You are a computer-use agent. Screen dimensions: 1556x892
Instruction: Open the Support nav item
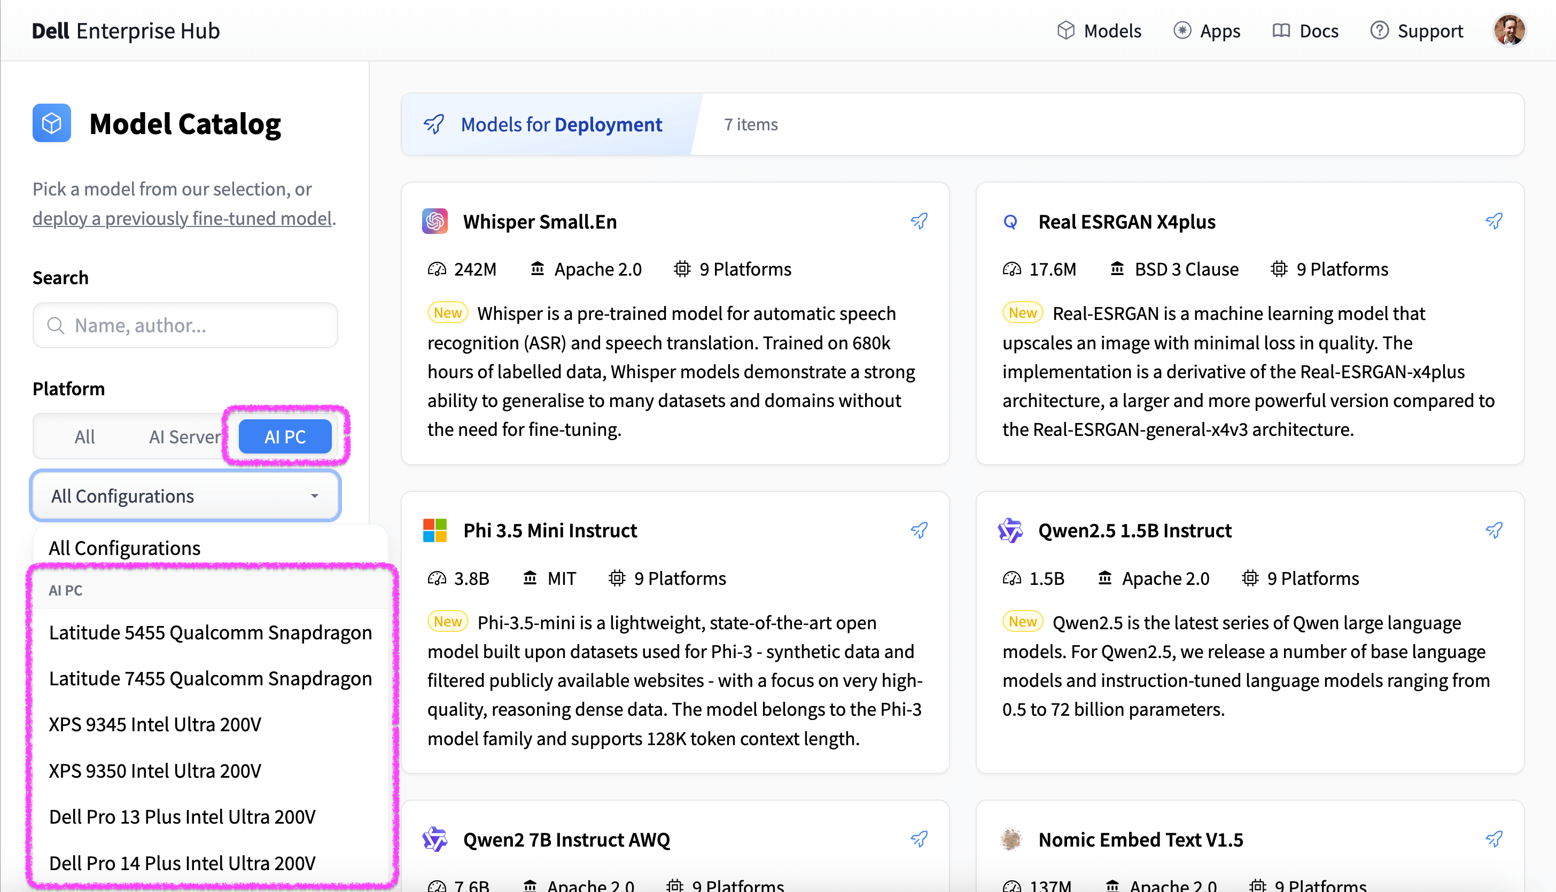[x=1417, y=30]
